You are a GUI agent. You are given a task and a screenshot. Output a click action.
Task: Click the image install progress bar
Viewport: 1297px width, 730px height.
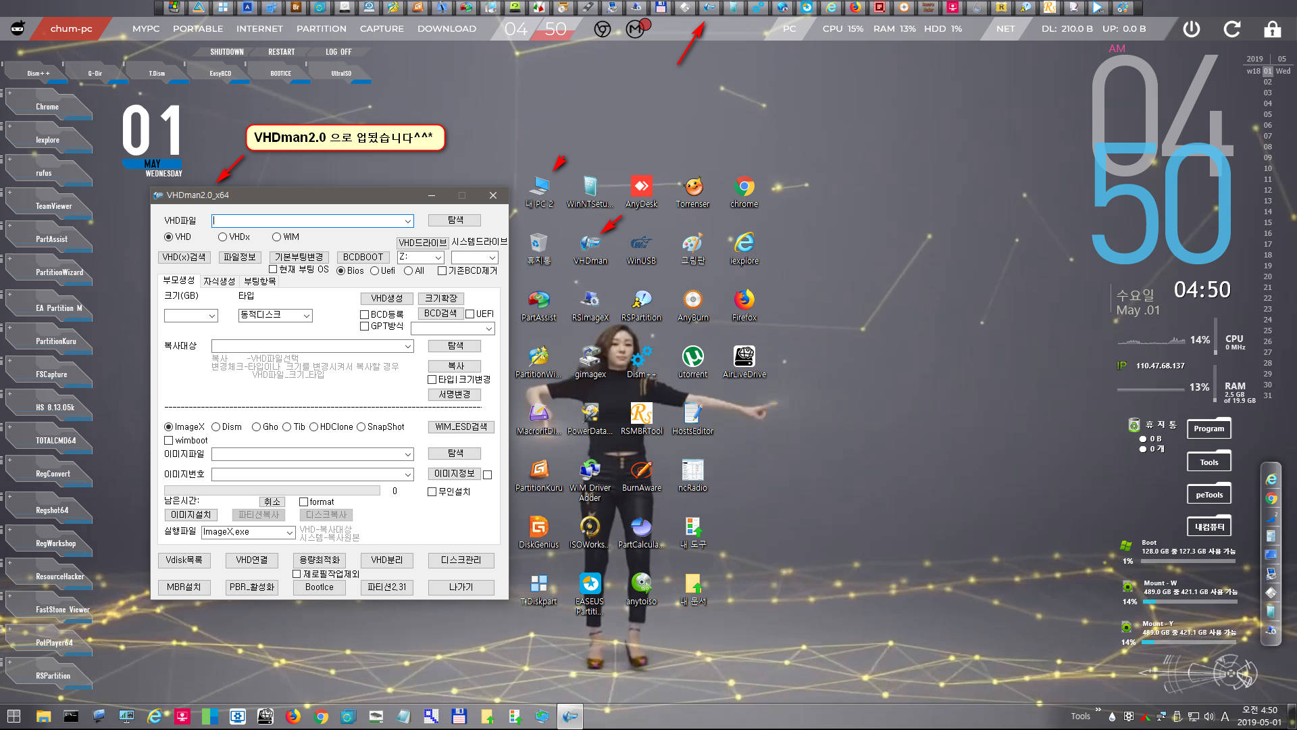pos(272,491)
